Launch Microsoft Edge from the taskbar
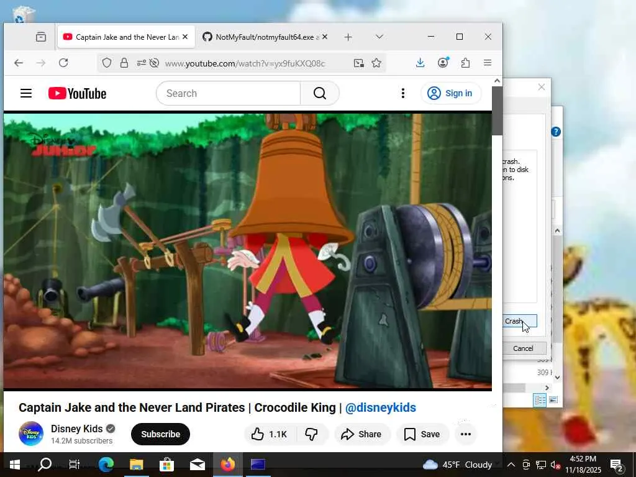 pyautogui.click(x=106, y=465)
